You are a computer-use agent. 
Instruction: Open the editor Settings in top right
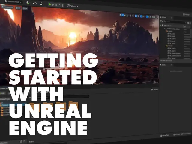[x=187, y=15]
